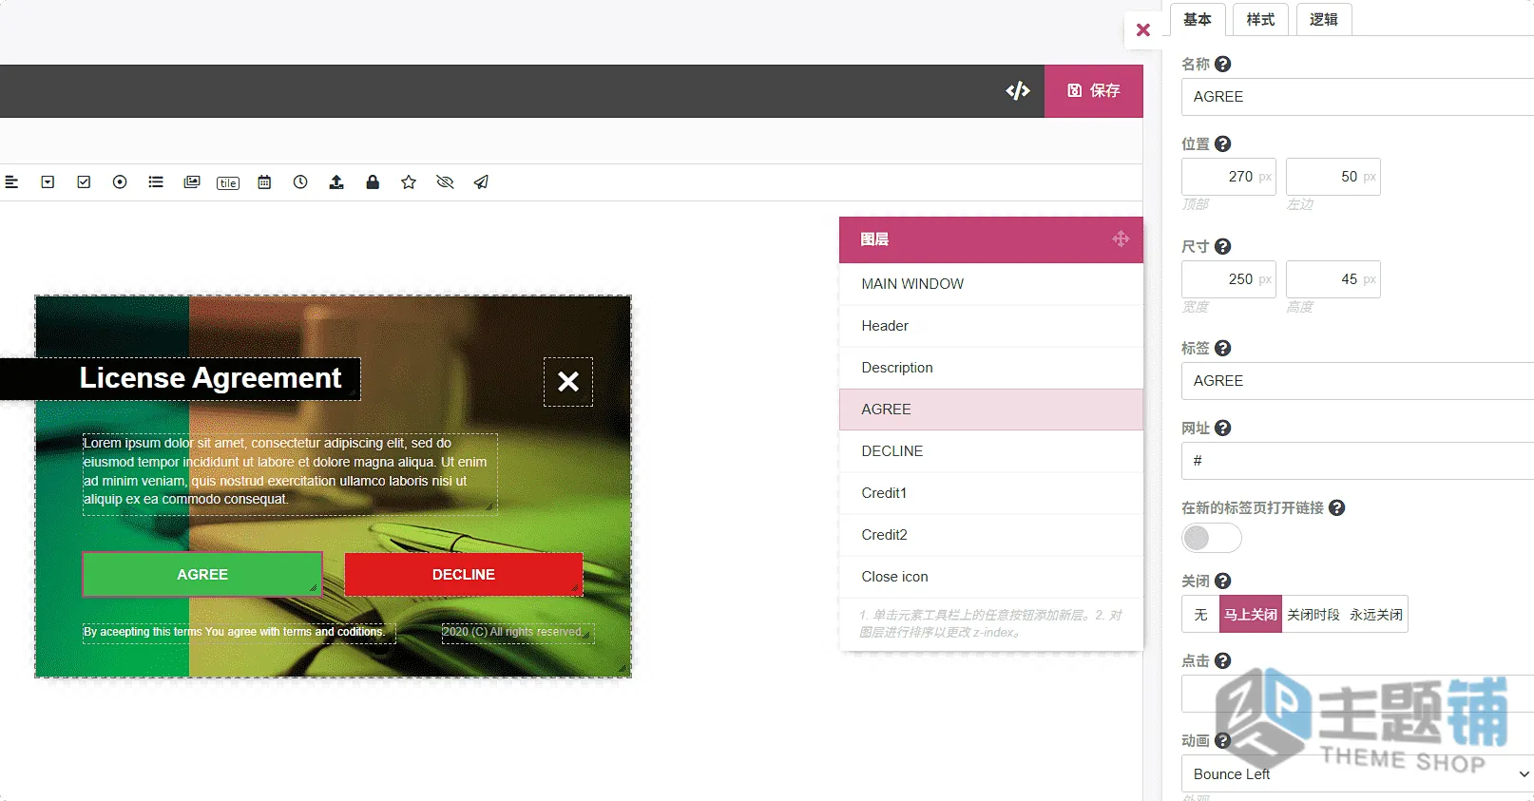Switch to the 样式 tab
The width and height of the screenshot is (1534, 801).
click(1260, 19)
